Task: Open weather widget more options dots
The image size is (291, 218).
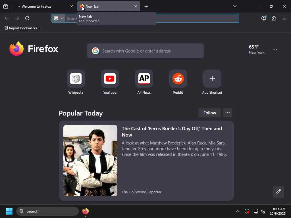Action: 275,49
